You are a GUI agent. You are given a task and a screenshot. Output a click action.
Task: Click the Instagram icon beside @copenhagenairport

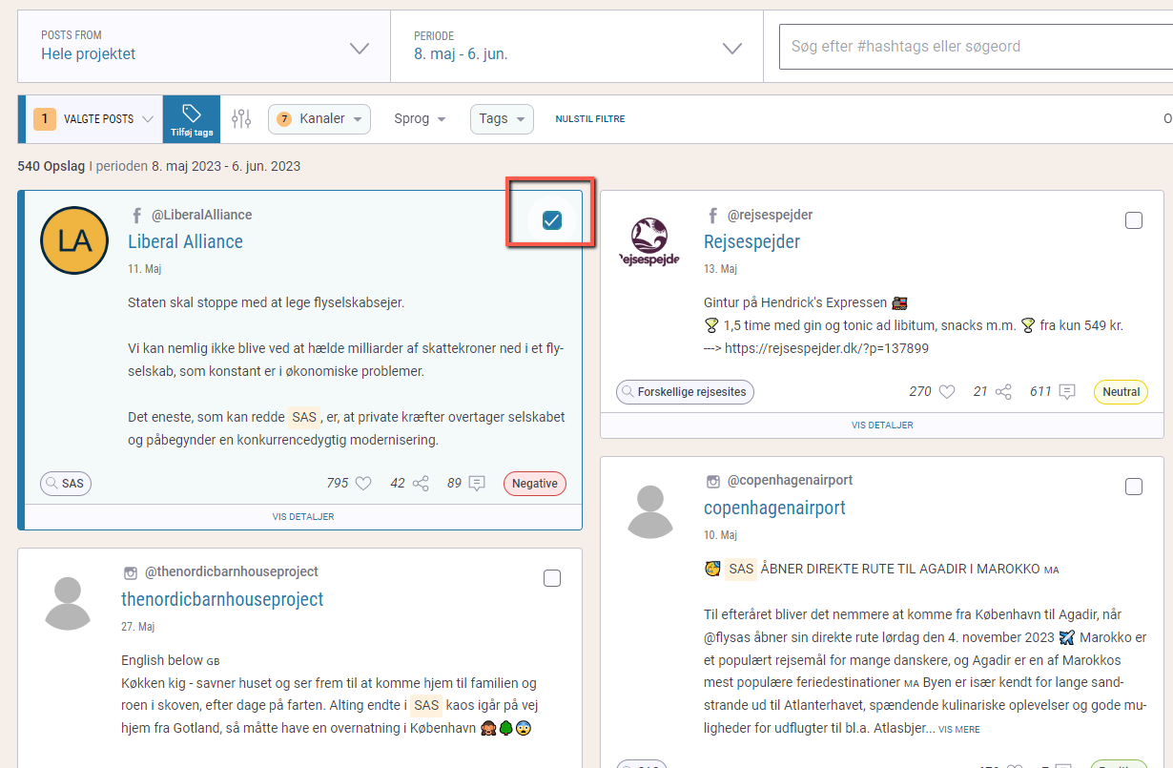pos(712,481)
